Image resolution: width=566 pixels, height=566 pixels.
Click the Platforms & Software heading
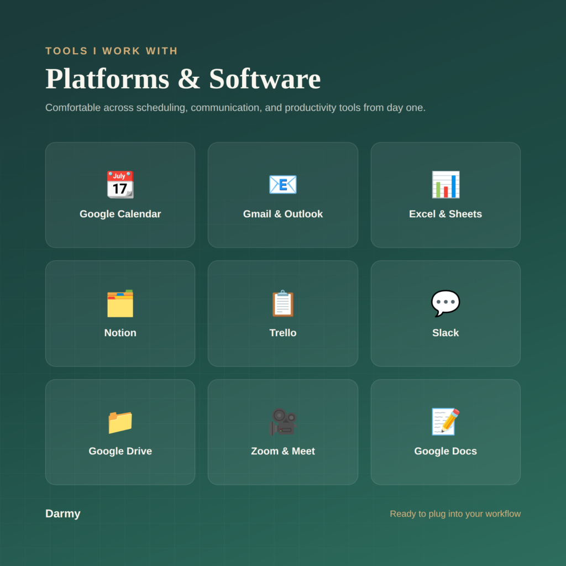pos(183,78)
